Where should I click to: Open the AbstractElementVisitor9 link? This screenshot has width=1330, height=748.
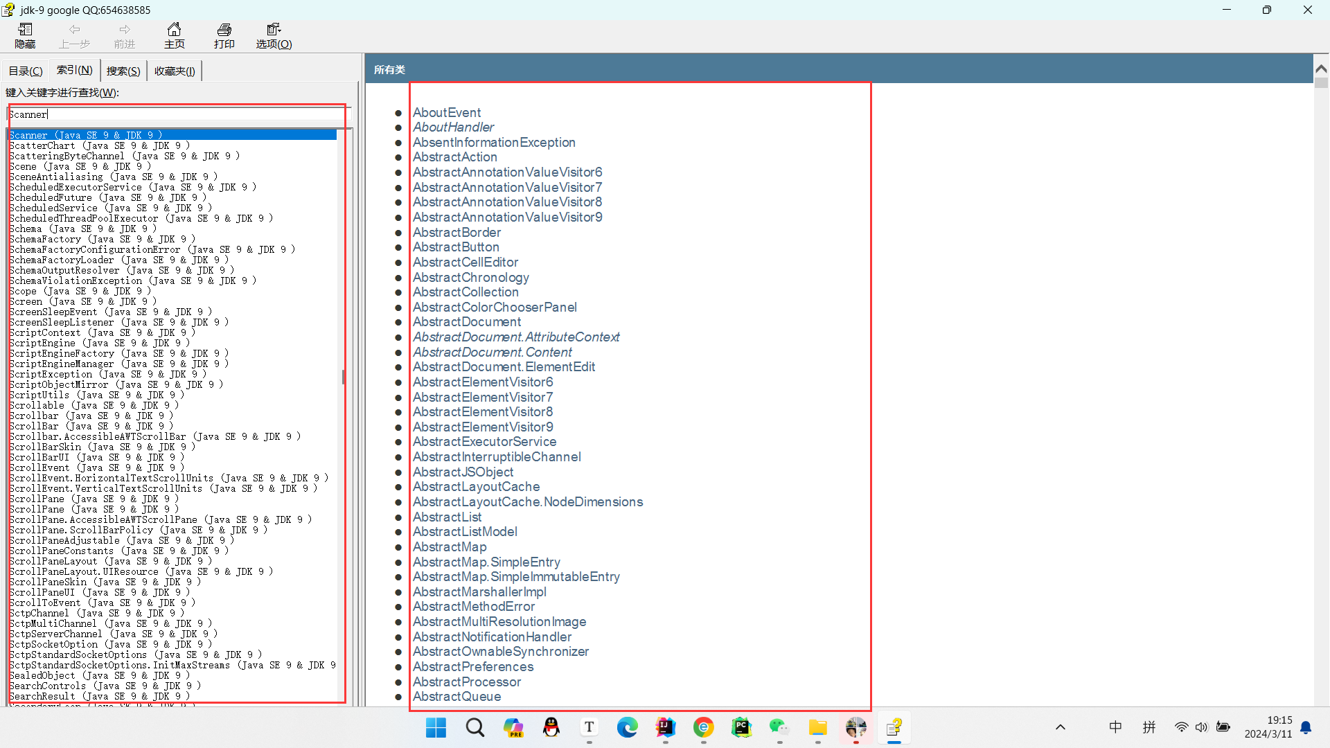pyautogui.click(x=484, y=427)
